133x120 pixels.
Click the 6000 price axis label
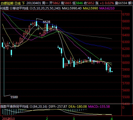pyautogui.click(x=126, y=62)
